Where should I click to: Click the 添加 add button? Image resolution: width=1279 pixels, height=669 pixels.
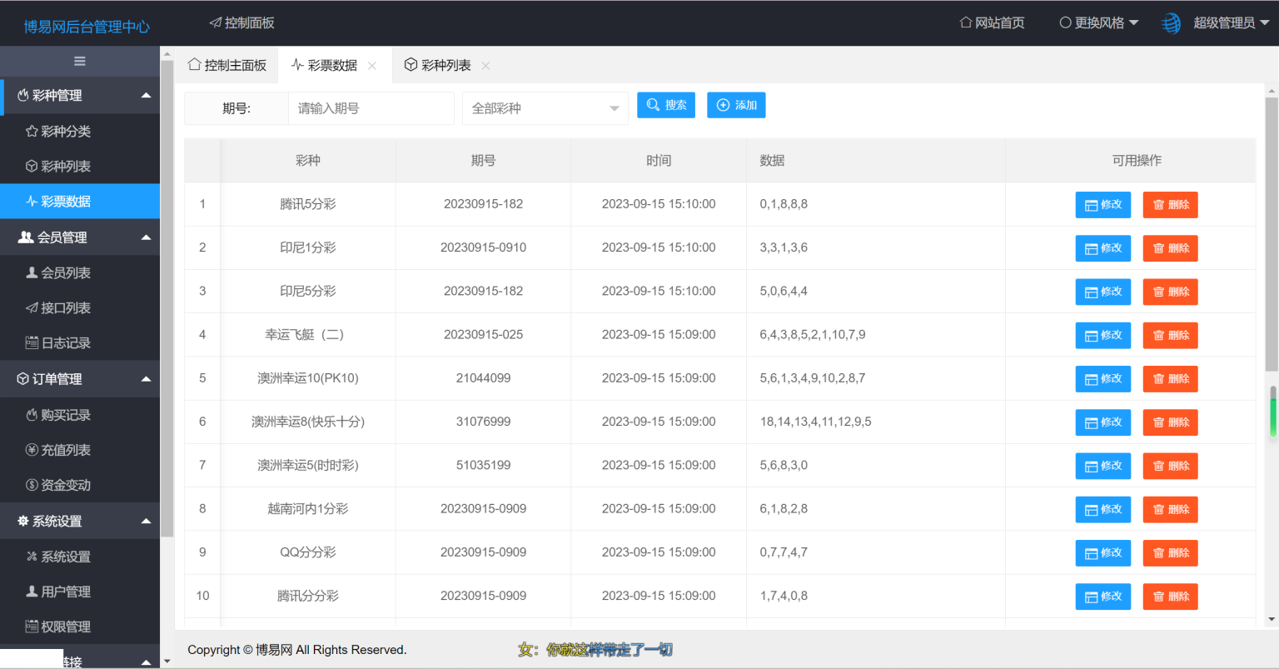click(x=736, y=105)
